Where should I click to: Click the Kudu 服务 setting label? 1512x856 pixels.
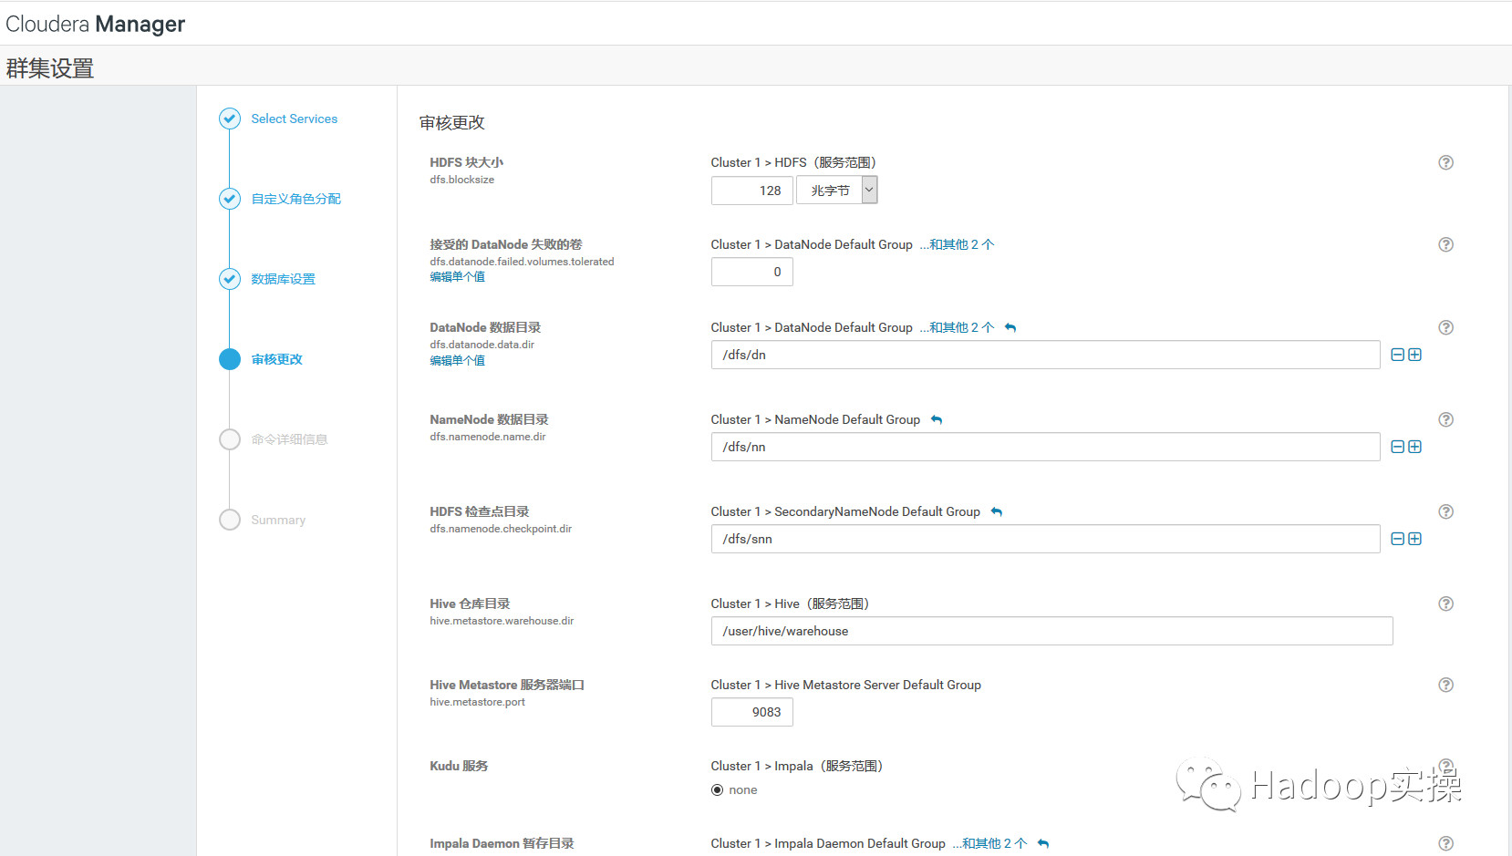(459, 766)
